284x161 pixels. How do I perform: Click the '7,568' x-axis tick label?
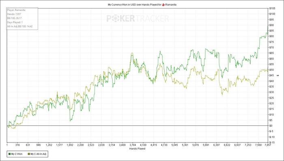point(258,145)
